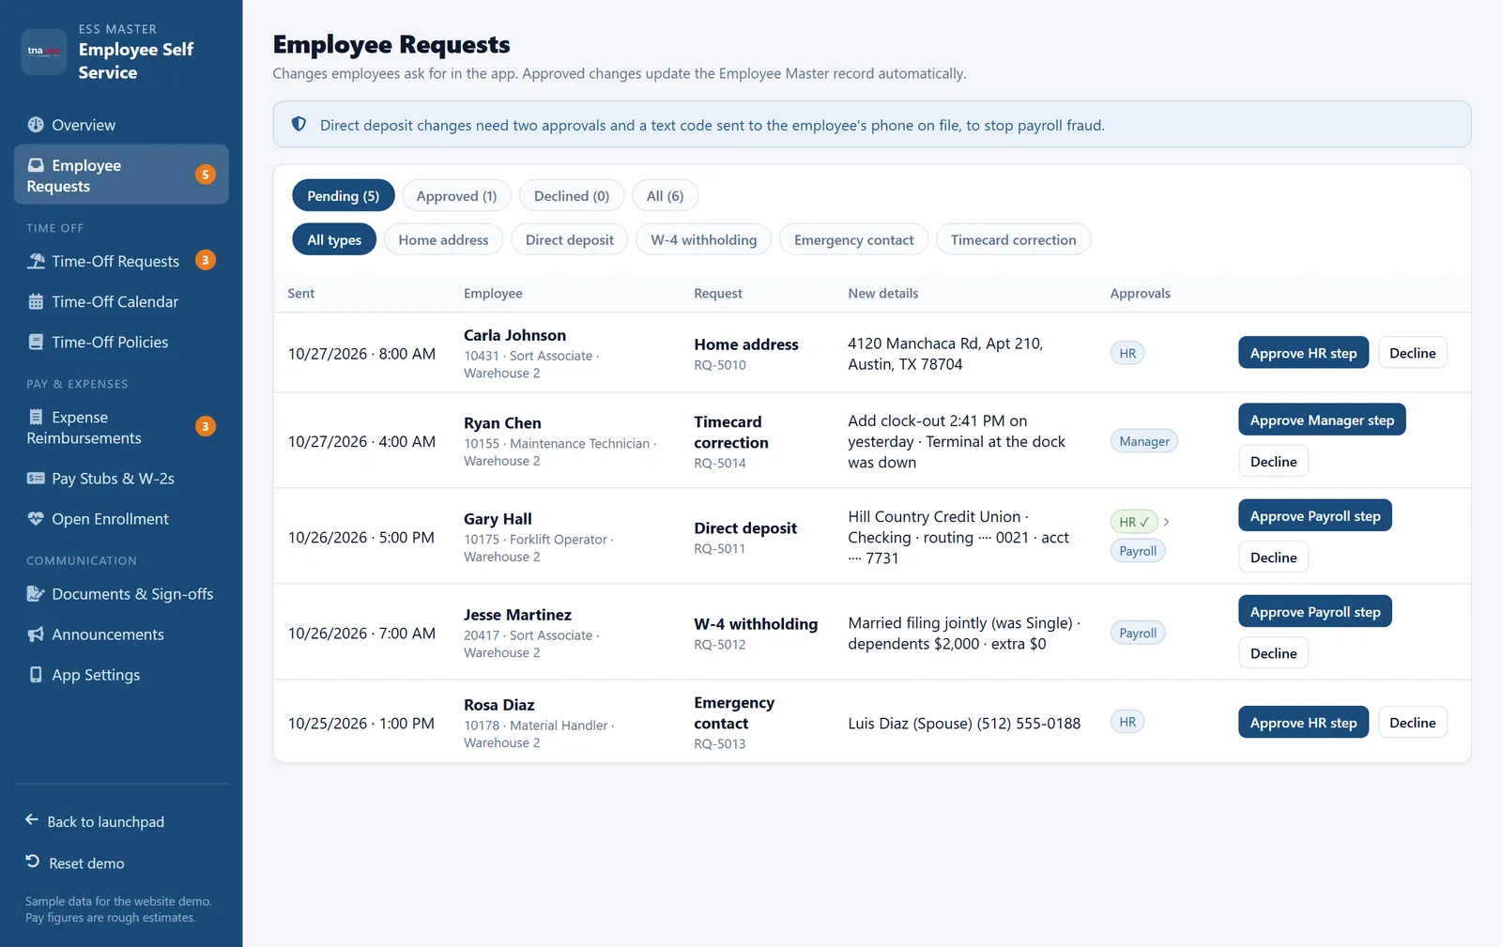Filter requests by Timecard correction
The height and width of the screenshot is (947, 1502).
point(1014,239)
